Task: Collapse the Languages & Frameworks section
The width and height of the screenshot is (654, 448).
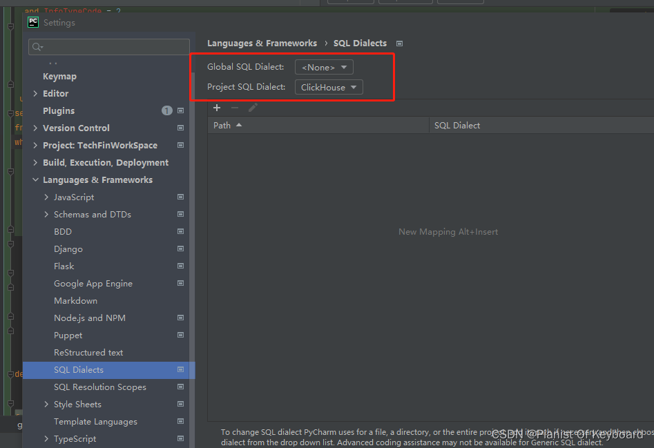Action: 35,179
